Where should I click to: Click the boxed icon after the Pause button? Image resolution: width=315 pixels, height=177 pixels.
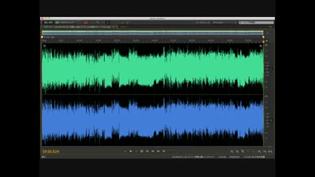[x=142, y=151]
